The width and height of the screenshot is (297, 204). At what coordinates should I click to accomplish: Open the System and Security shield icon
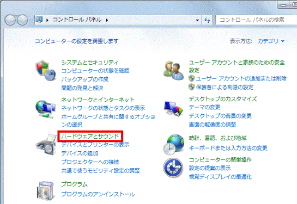pos(46,71)
